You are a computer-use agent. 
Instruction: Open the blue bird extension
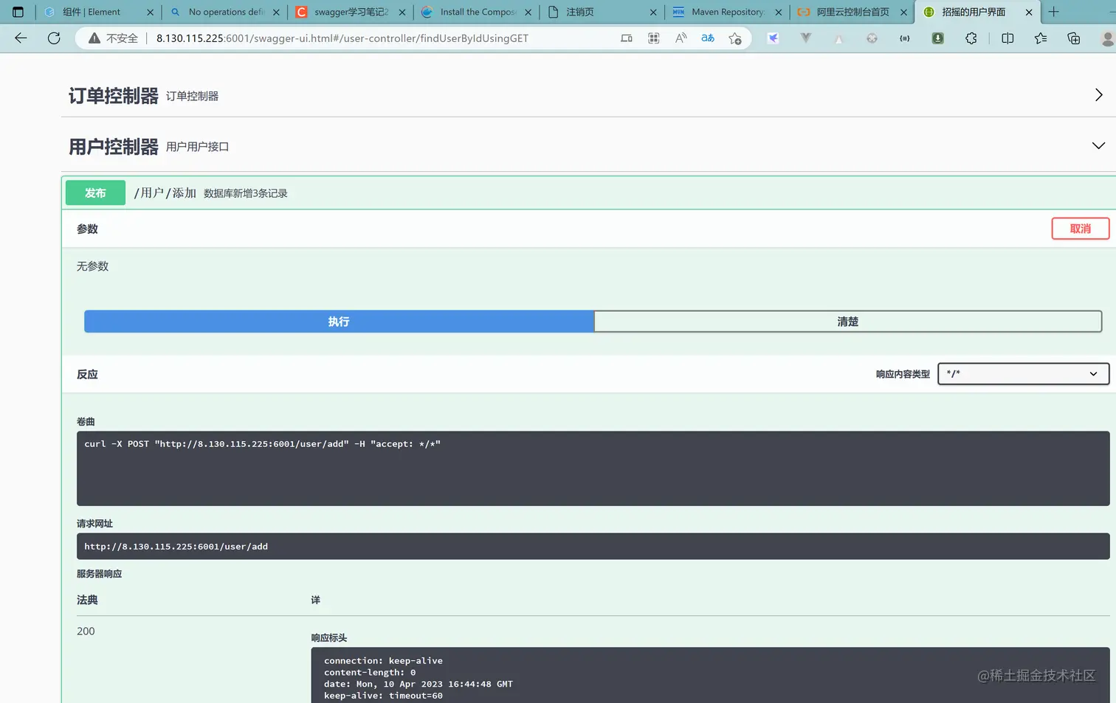(x=773, y=38)
